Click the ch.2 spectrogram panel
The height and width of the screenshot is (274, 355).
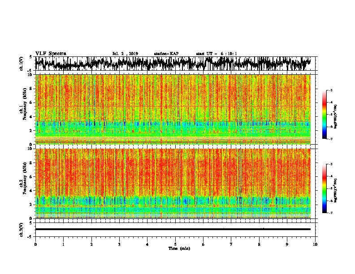coord(173,184)
